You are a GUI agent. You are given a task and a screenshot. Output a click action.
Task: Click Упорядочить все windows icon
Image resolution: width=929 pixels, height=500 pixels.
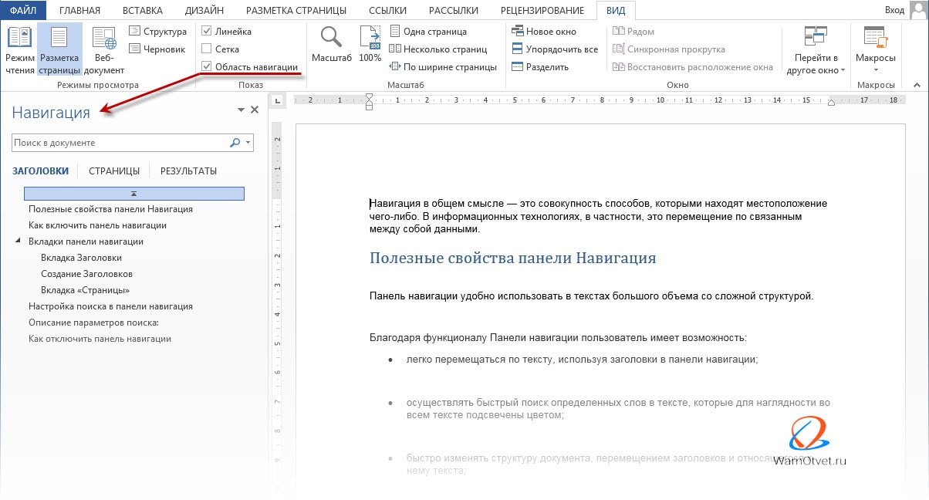point(517,49)
